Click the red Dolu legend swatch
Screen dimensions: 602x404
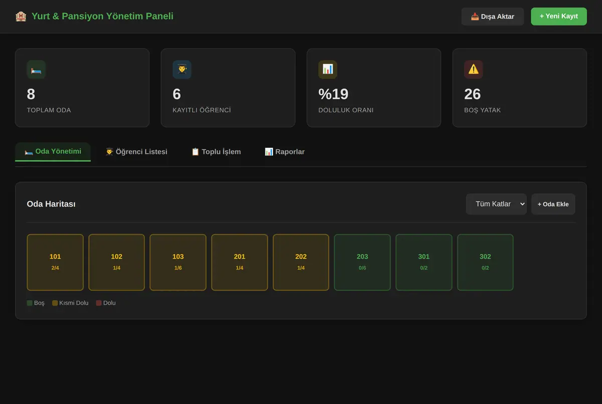click(x=99, y=303)
